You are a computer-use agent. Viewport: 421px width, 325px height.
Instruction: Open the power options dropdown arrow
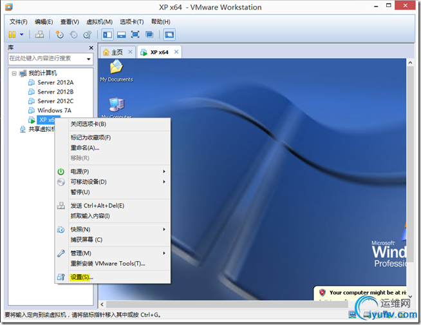click(22, 34)
